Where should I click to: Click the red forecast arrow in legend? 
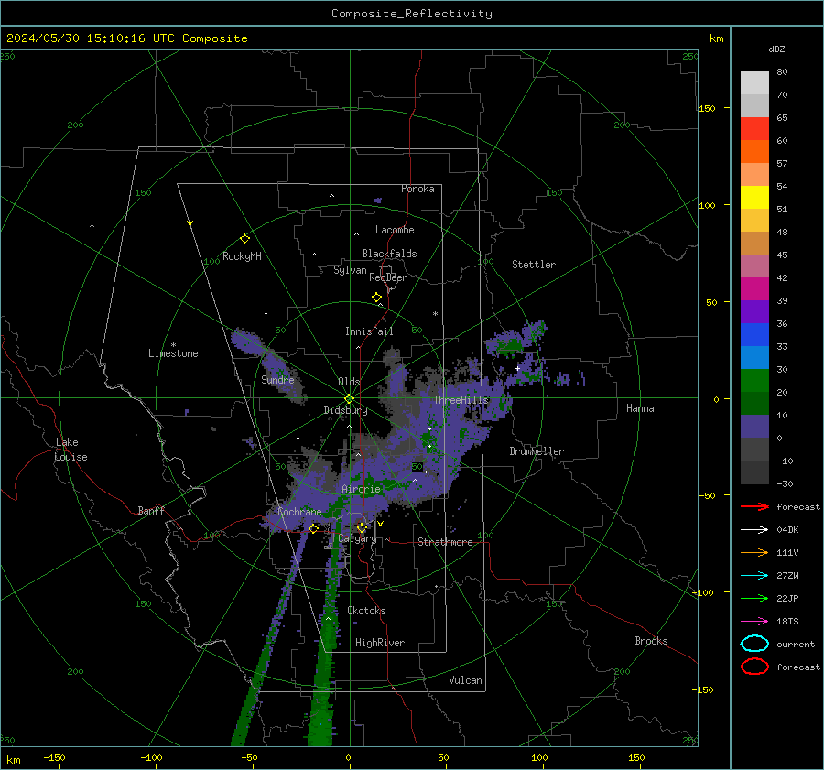754,506
